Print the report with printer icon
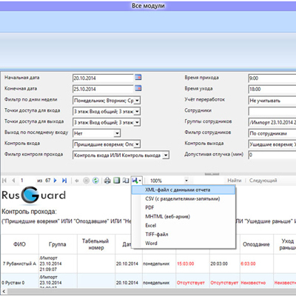The width and height of the screenshot is (296, 296). (107, 181)
